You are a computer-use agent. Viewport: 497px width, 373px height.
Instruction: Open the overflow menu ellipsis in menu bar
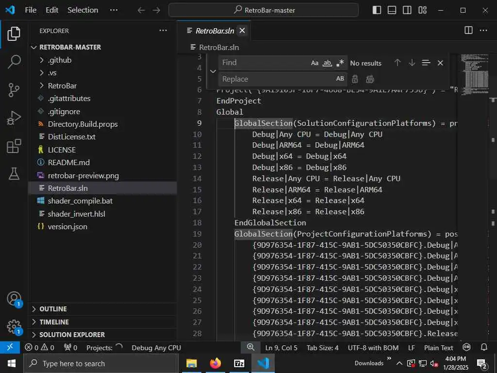pyautogui.click(x=114, y=10)
